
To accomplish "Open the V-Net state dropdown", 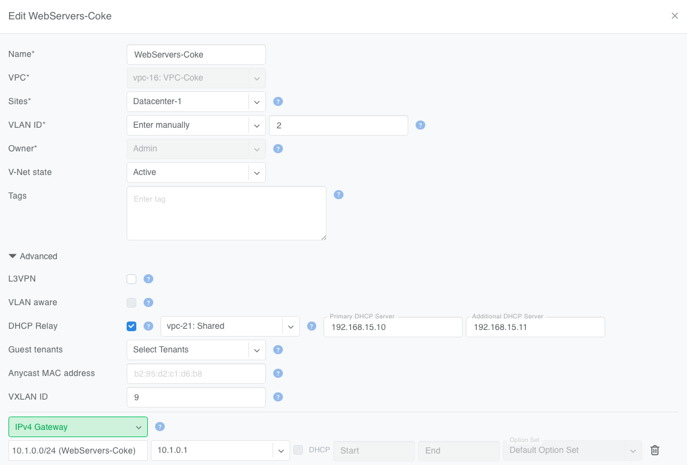I will coord(196,172).
